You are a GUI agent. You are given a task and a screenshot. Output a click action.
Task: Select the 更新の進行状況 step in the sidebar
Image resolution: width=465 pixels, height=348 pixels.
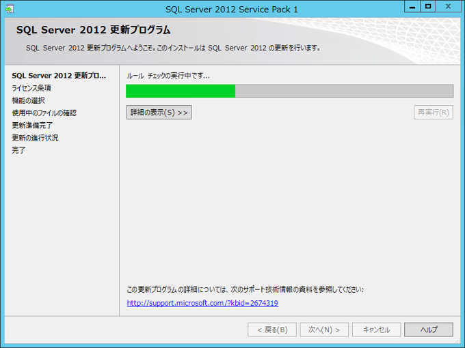(35, 138)
